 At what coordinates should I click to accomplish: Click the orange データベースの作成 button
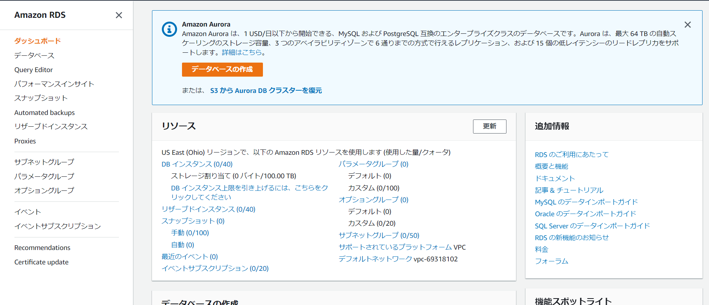(x=222, y=69)
